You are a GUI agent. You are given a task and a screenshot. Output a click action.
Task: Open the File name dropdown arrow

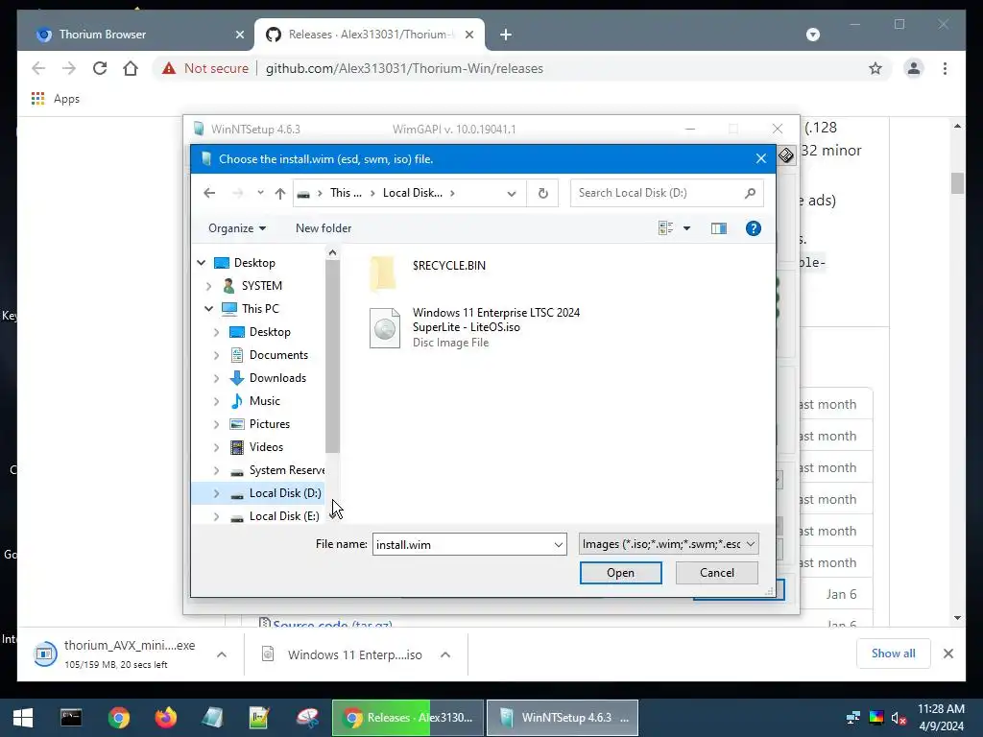(558, 545)
